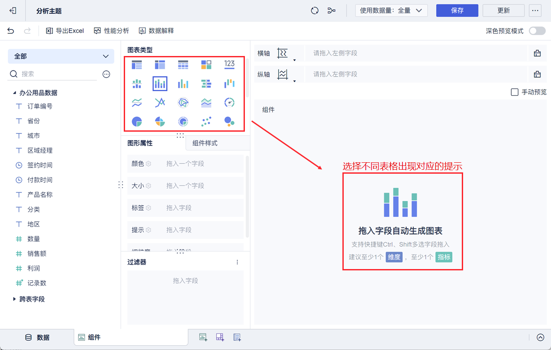This screenshot has height=350, width=551.
Task: Select the gauge dashboard chart type
Action: [x=230, y=102]
